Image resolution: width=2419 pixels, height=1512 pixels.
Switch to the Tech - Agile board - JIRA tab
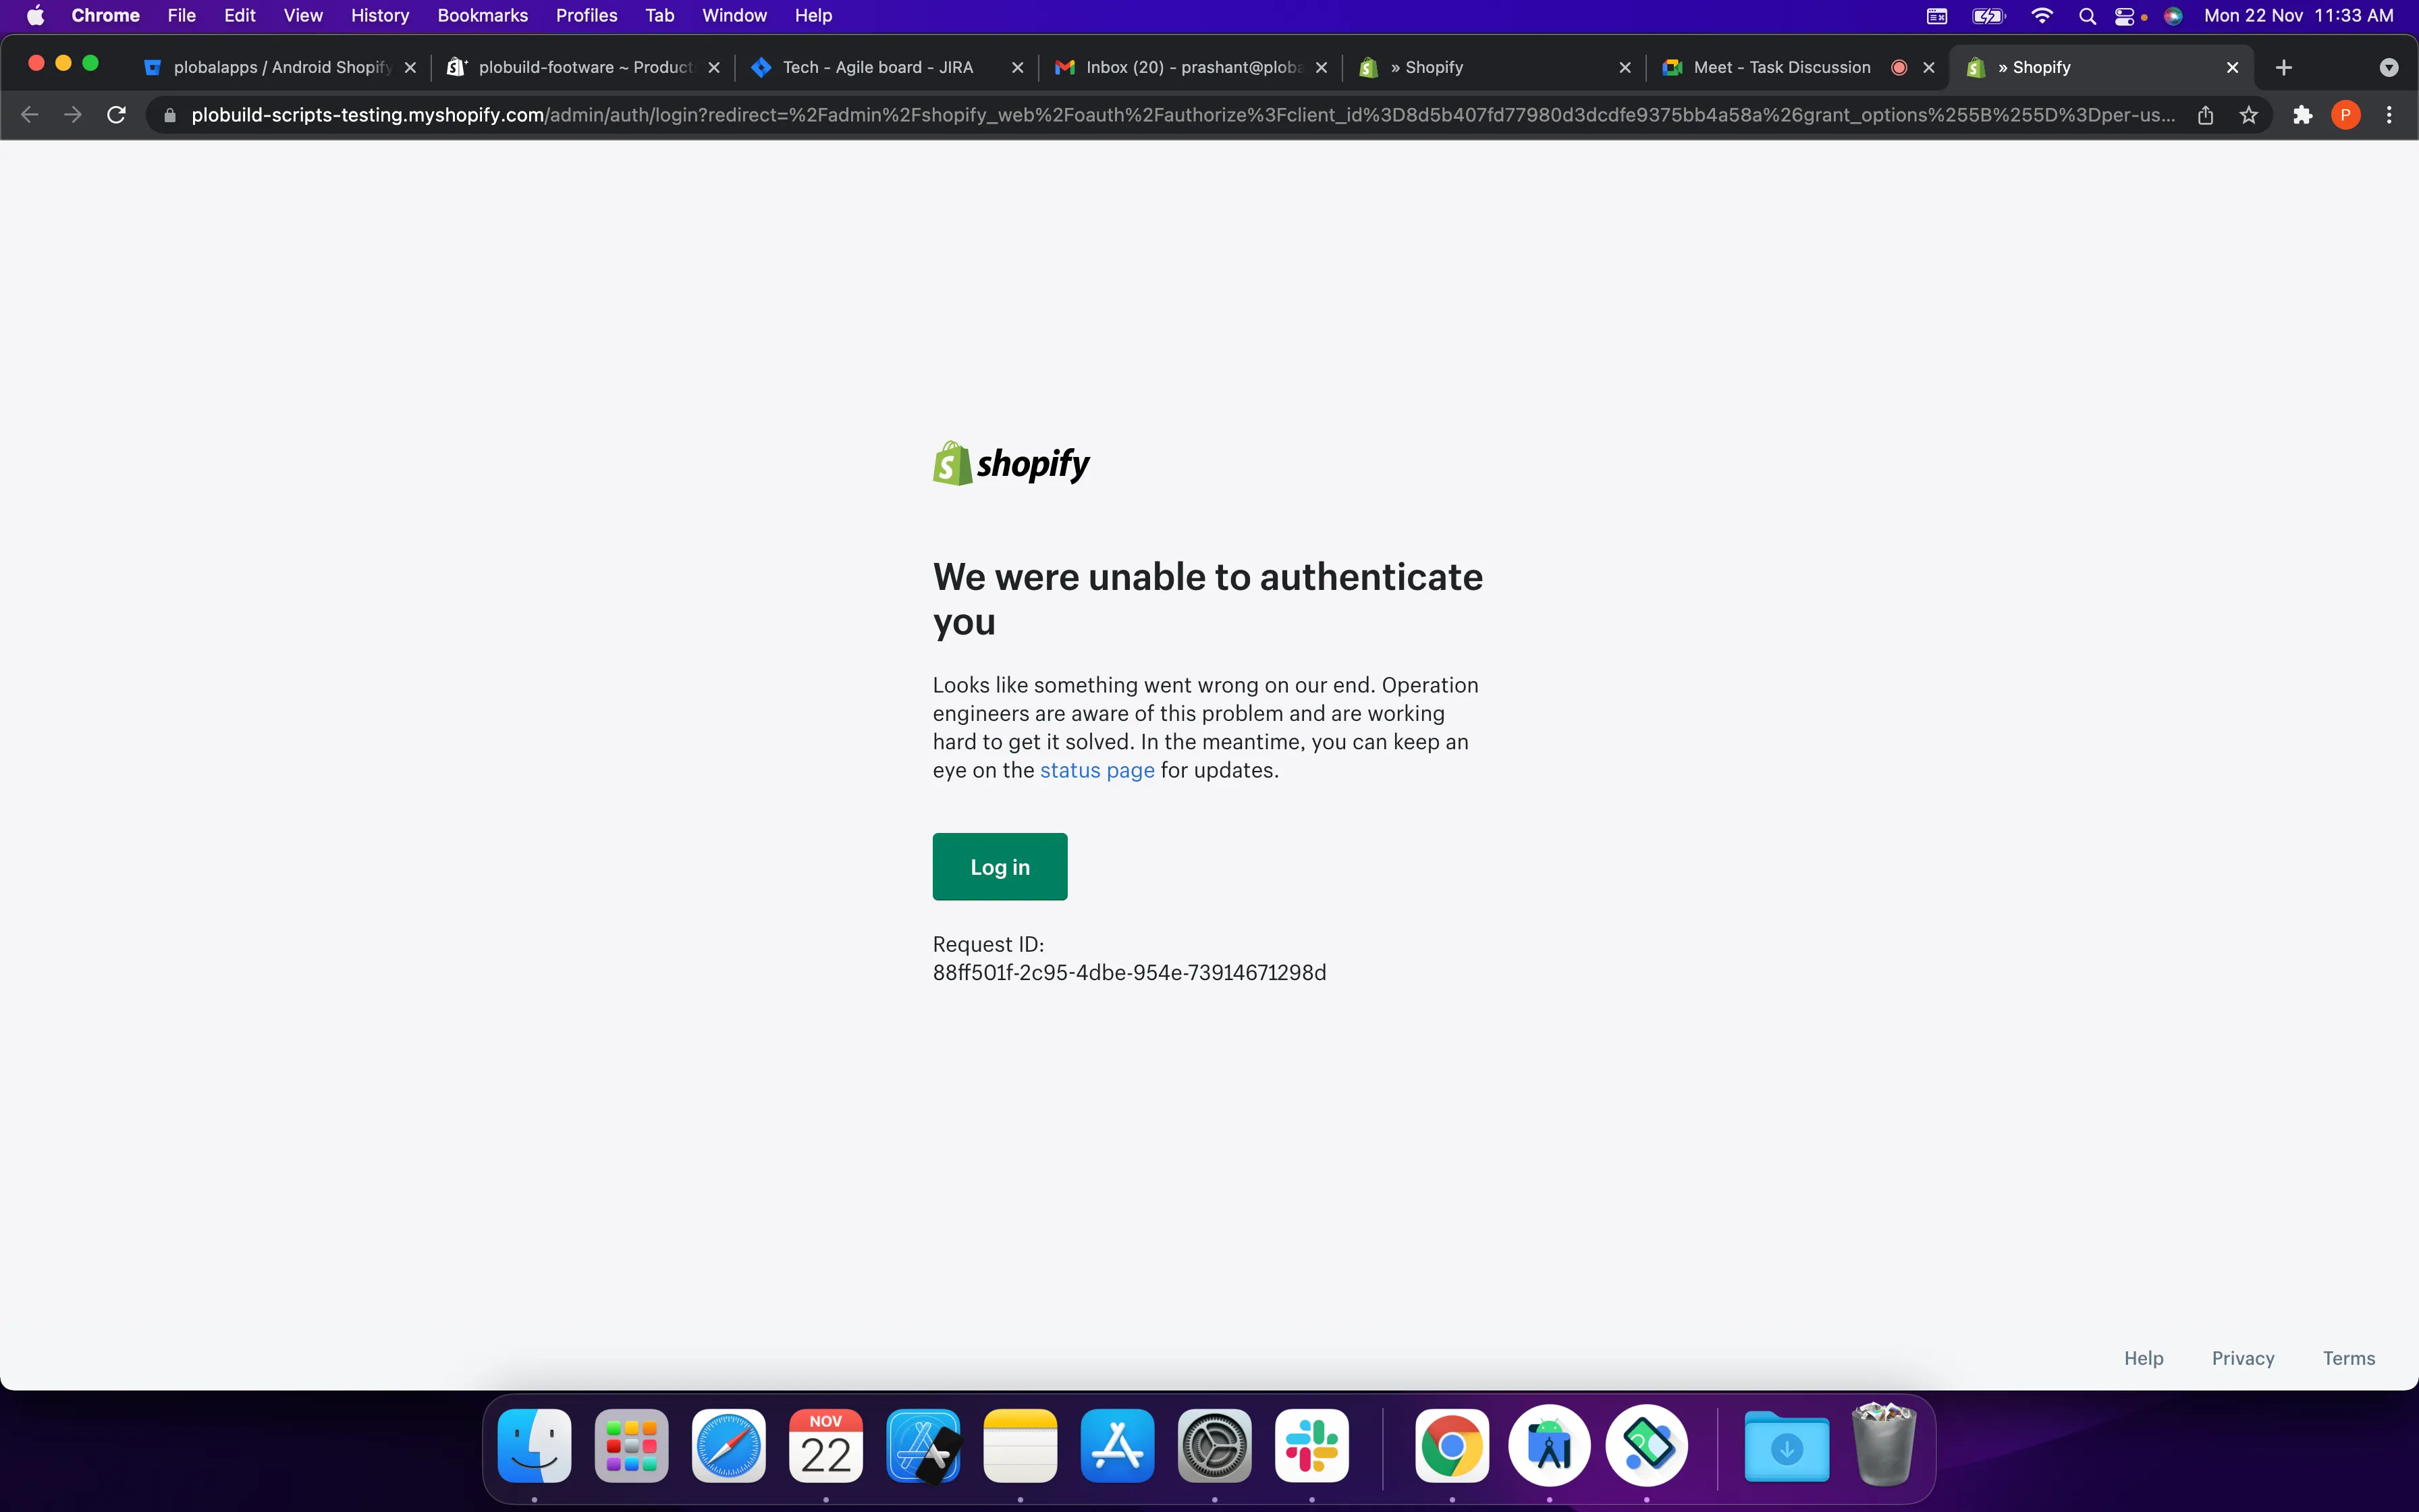click(x=877, y=67)
